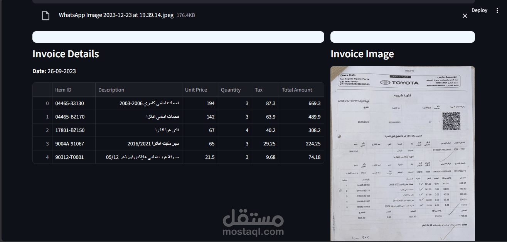Select unit price cell 21.5
This screenshot has width=507, height=242.
click(200, 157)
